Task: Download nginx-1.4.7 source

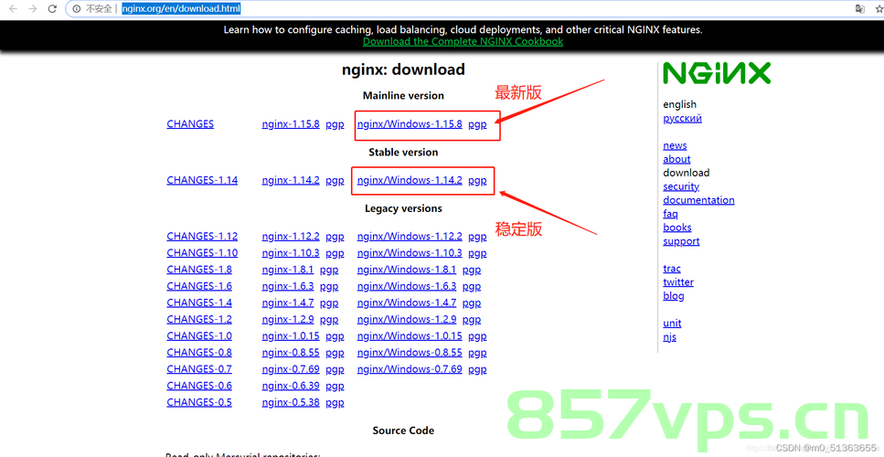Action: (288, 303)
